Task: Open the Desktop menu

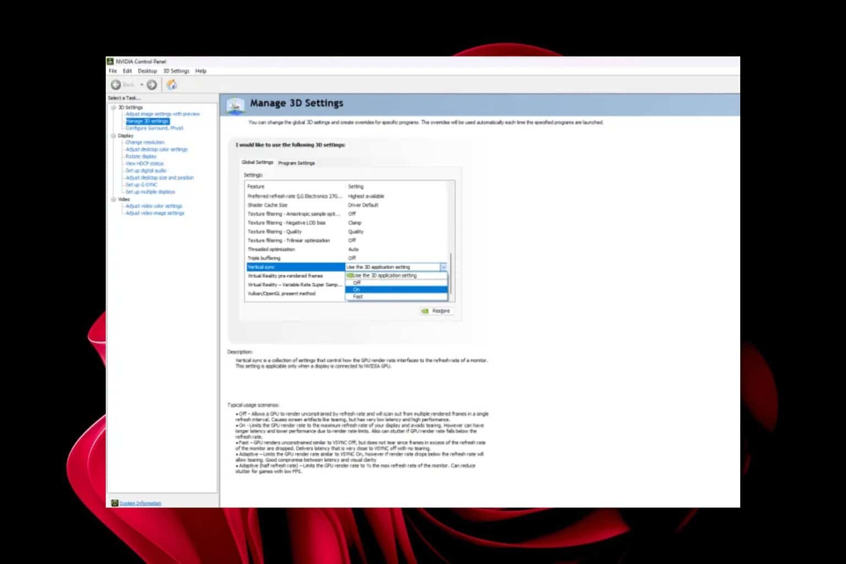Action: click(x=147, y=71)
